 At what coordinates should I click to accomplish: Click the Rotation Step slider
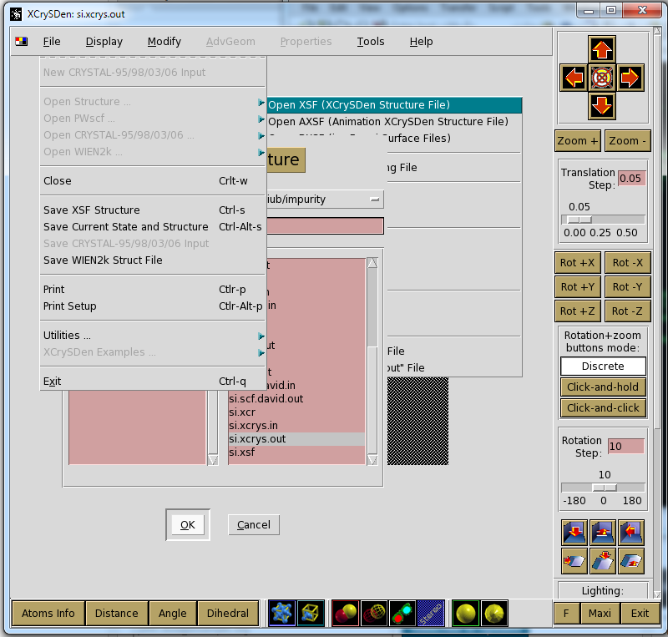603,488
